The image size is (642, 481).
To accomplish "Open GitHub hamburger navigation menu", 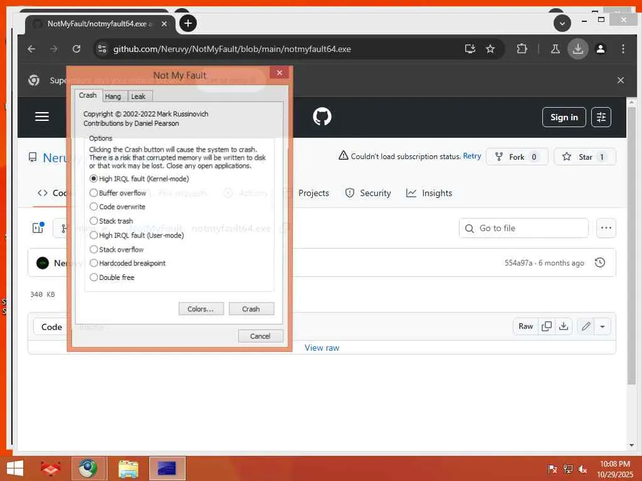I will coord(42,116).
